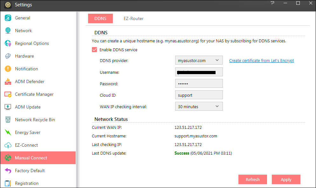The image size is (316, 188).
Task: Switch to the DDNS tab
Action: click(x=100, y=18)
